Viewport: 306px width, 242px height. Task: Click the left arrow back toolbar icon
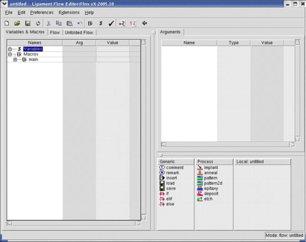pyautogui.click(x=144, y=23)
